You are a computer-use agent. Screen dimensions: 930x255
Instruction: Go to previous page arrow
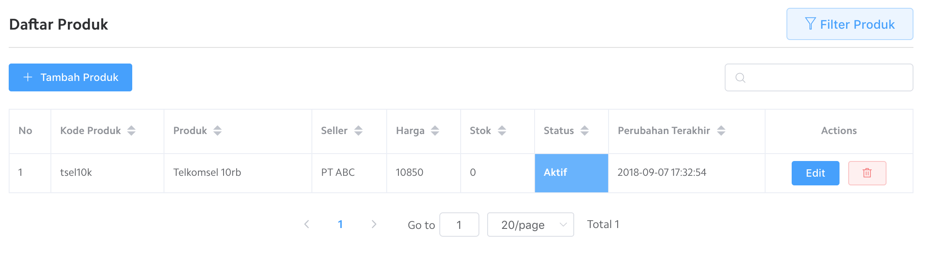307,224
